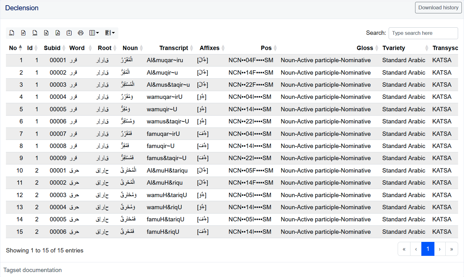Screen dimensions: 464x277
Task: Click the Subid cell '00009'
Action: [x=58, y=158]
